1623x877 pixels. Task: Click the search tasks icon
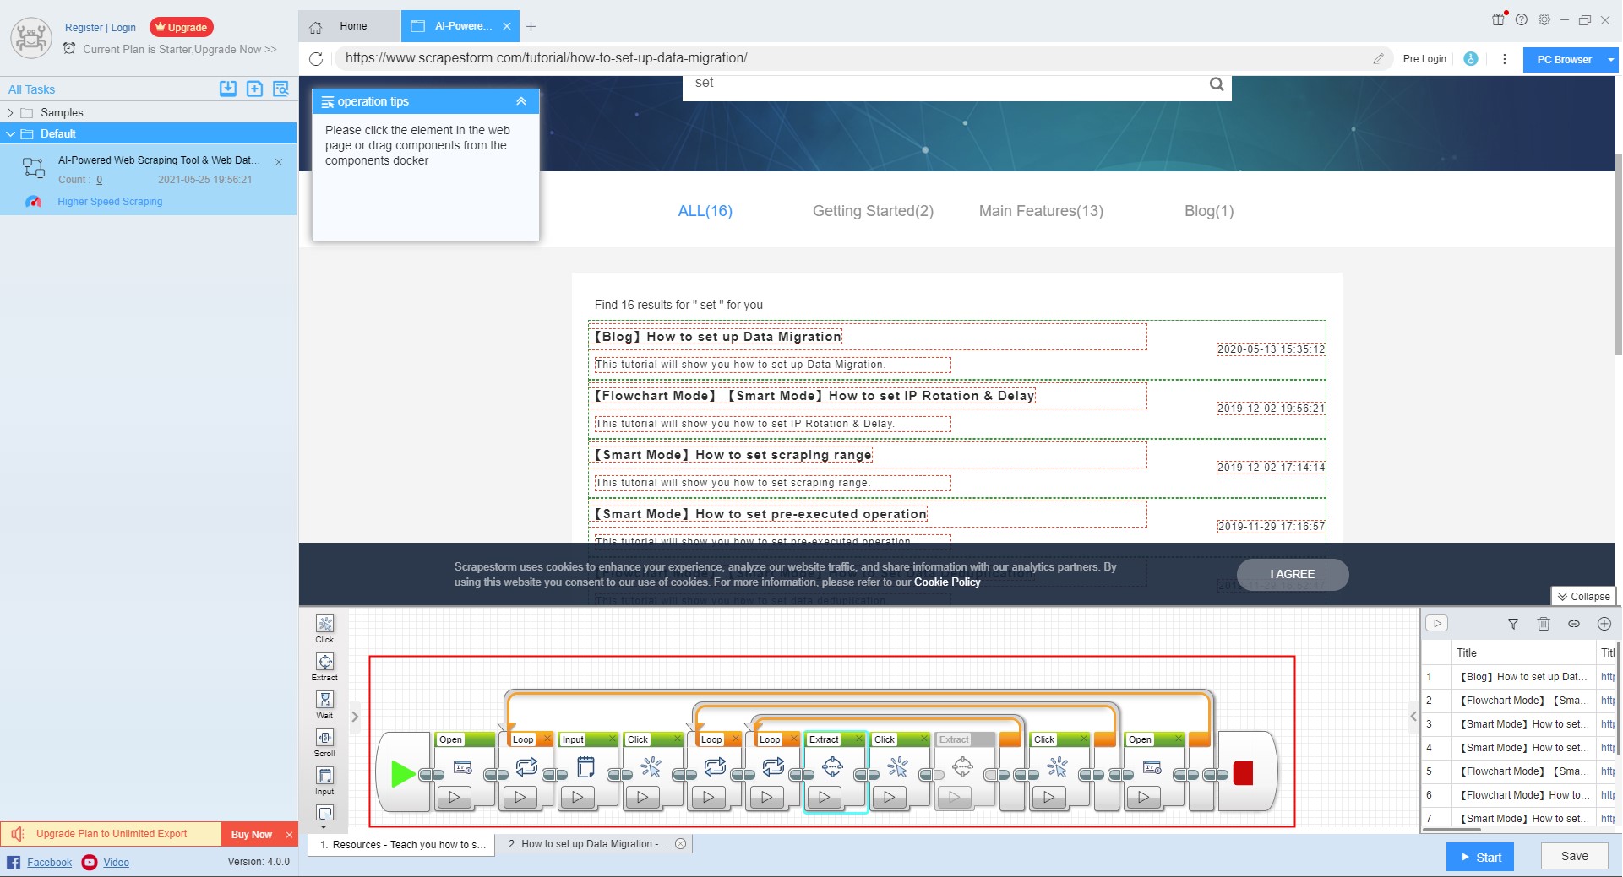[x=280, y=89]
